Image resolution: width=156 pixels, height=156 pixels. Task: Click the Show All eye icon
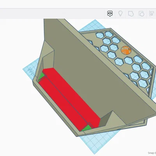click(110, 14)
